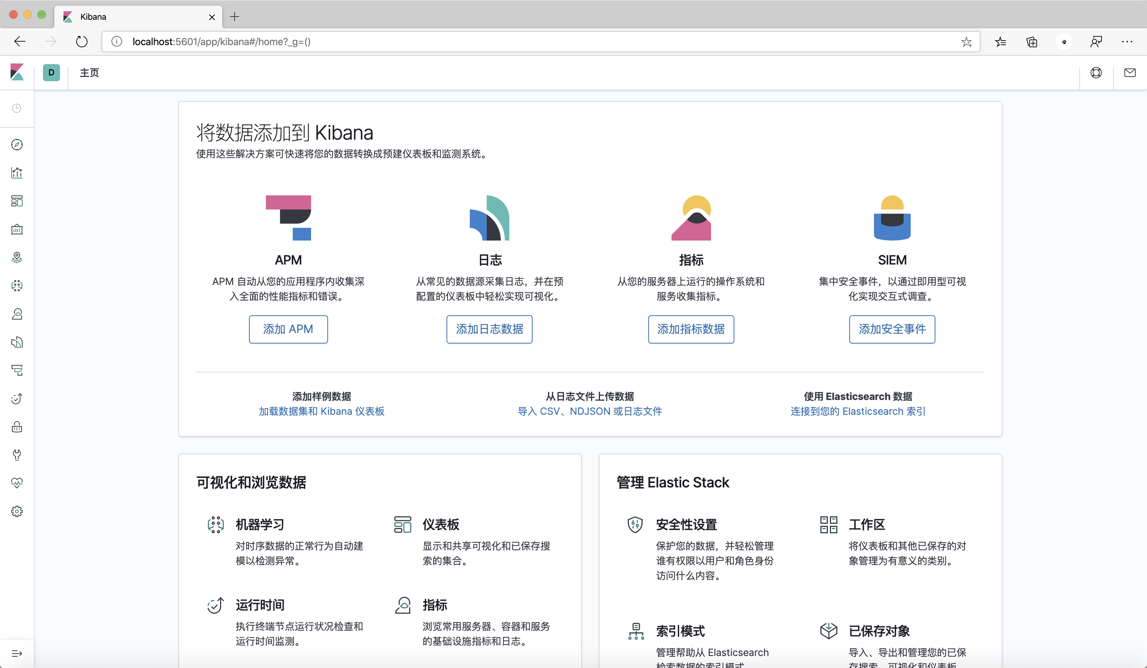The height and width of the screenshot is (668, 1147).
Task: Click the 日志 product logo
Action: point(489,217)
